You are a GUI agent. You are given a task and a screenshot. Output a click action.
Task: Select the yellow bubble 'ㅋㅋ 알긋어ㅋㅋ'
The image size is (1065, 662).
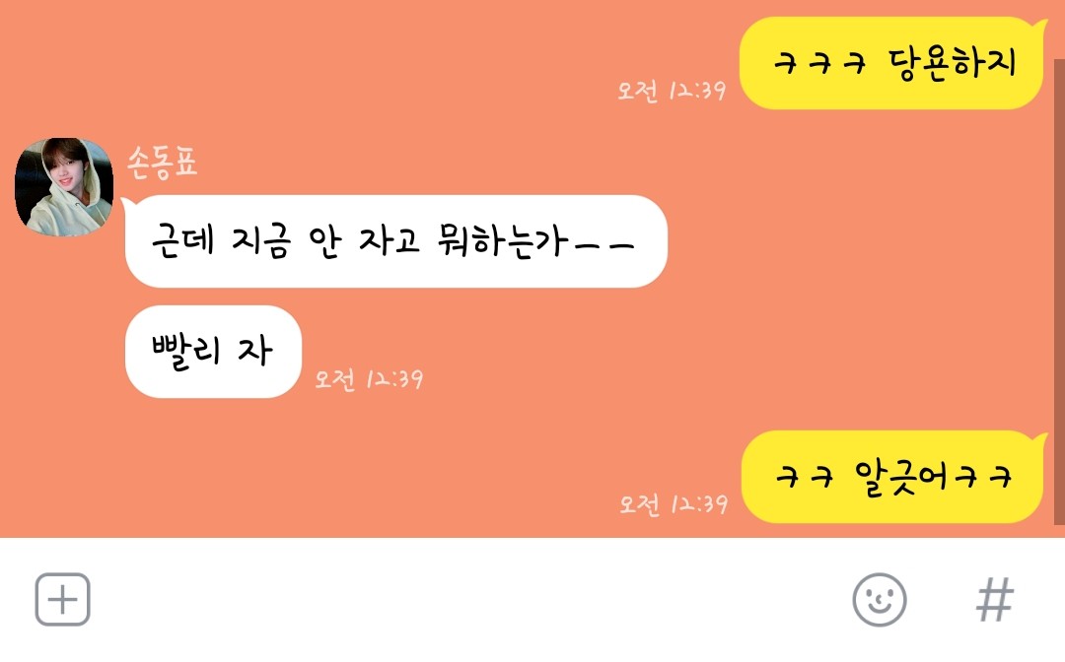tap(893, 477)
